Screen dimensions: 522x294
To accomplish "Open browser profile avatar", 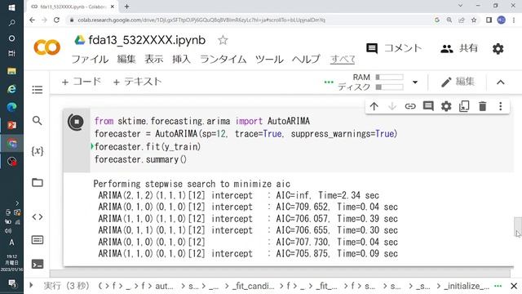I will click(x=501, y=20).
